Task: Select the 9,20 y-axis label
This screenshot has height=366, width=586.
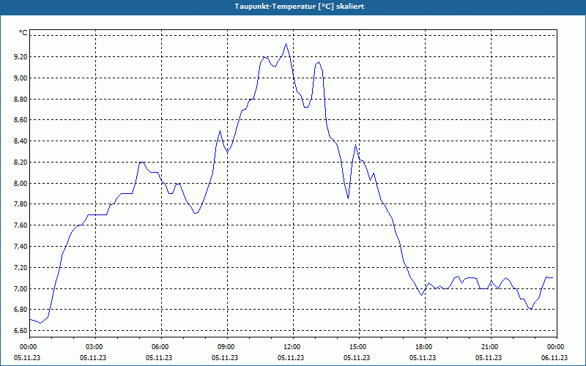Action: click(x=21, y=57)
